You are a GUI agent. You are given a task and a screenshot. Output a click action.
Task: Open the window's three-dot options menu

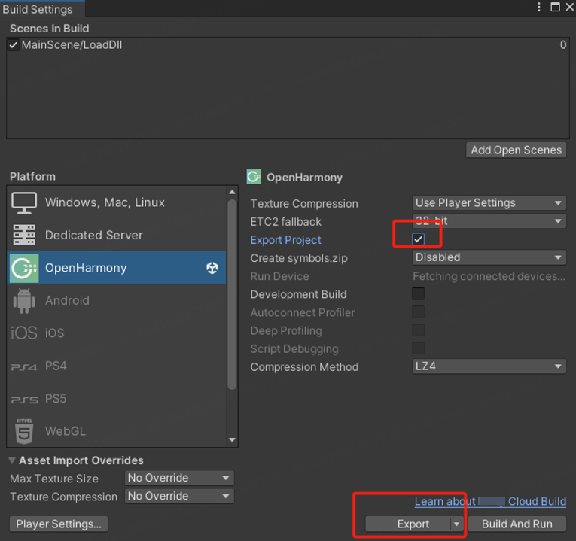(x=539, y=8)
